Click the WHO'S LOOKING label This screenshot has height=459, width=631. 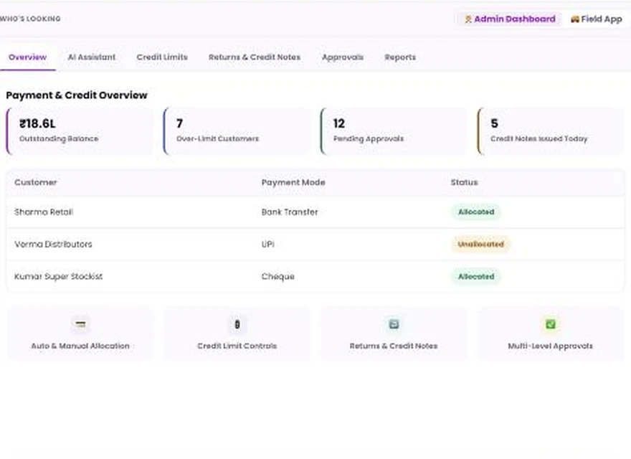pos(31,19)
